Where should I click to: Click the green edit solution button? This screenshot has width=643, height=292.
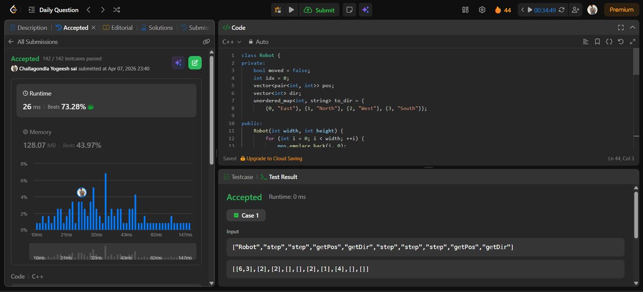[195, 63]
